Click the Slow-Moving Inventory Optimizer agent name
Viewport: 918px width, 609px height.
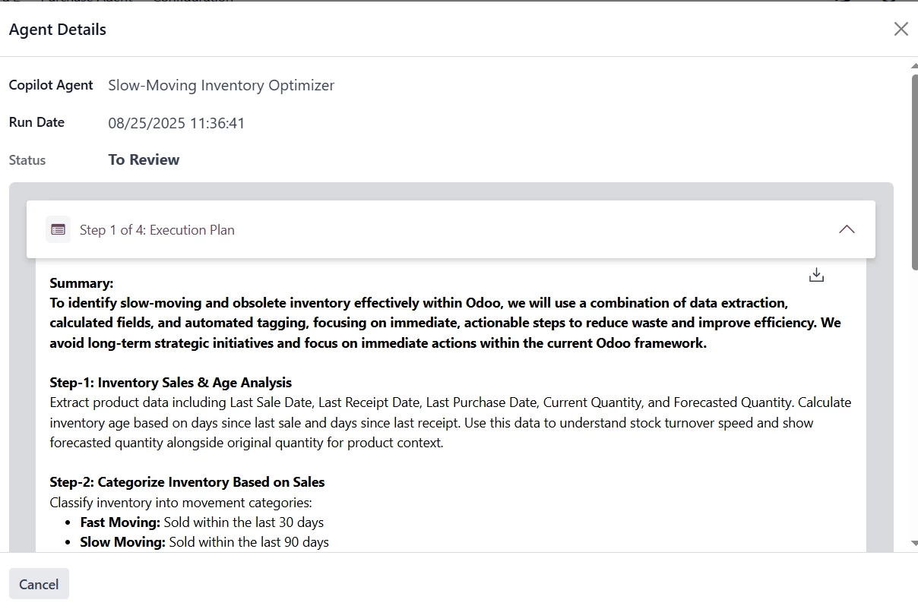click(x=221, y=85)
